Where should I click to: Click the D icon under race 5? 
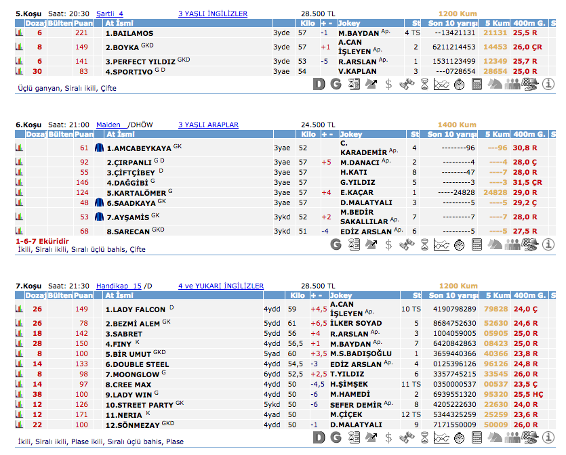320,84
